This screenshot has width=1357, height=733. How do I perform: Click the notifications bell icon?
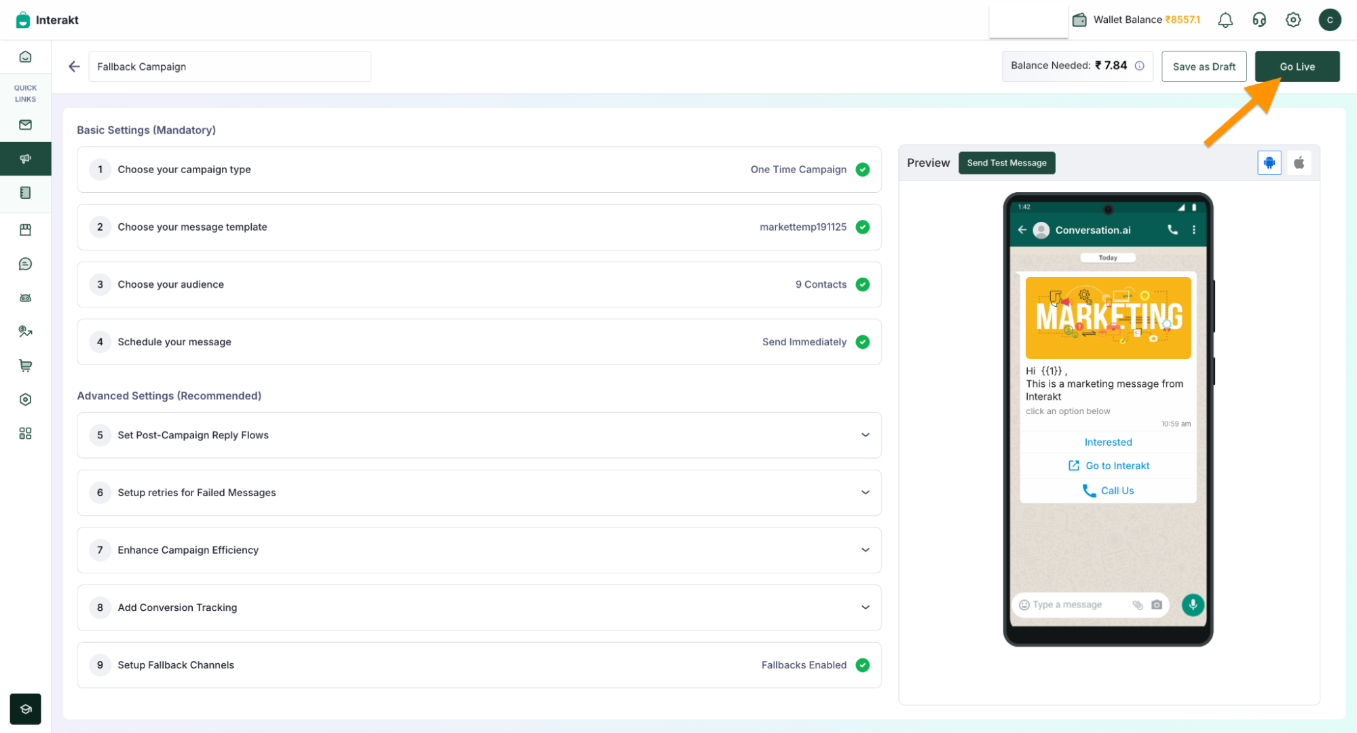(1225, 20)
